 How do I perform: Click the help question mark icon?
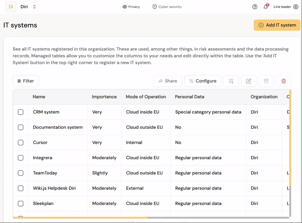[254, 7]
